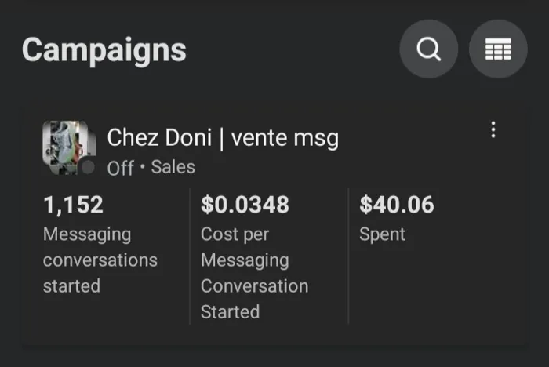Toggle the grey Off status dot

88,167
